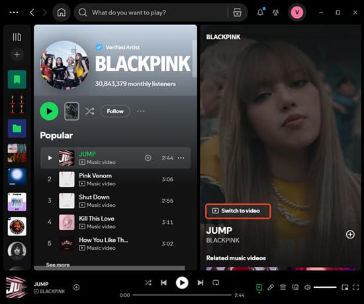This screenshot has height=304, width=364.
Task: Open the collage cover playlist in sidebar
Action: [17, 153]
